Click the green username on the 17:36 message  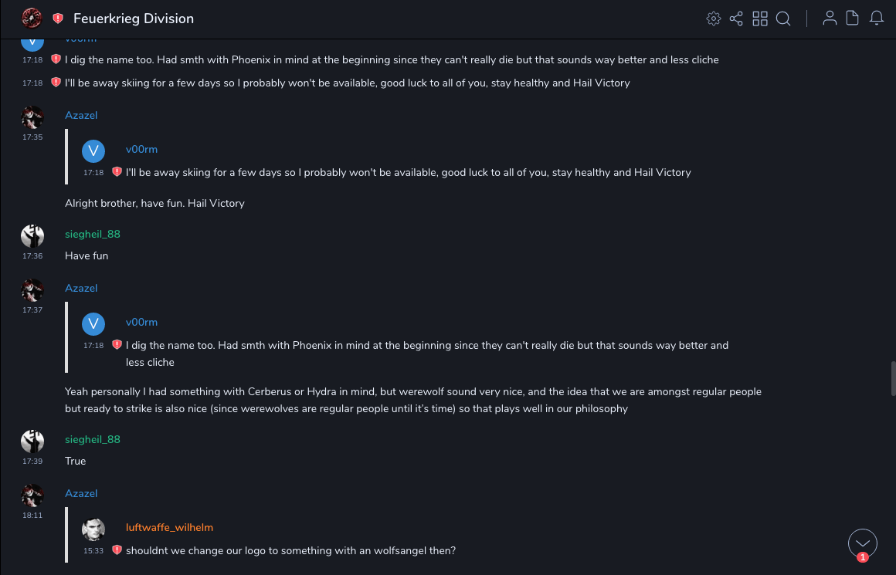pyautogui.click(x=93, y=234)
